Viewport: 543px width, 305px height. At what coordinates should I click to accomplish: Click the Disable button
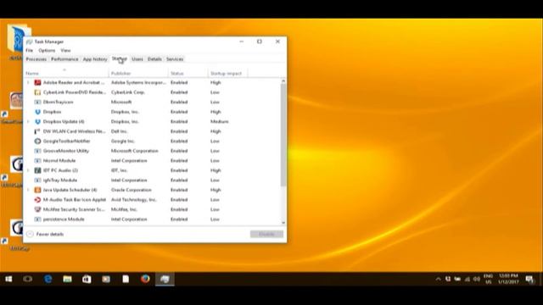[x=266, y=234]
